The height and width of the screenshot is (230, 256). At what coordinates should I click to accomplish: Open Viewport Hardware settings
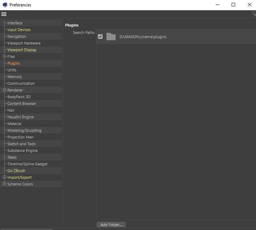click(x=24, y=43)
